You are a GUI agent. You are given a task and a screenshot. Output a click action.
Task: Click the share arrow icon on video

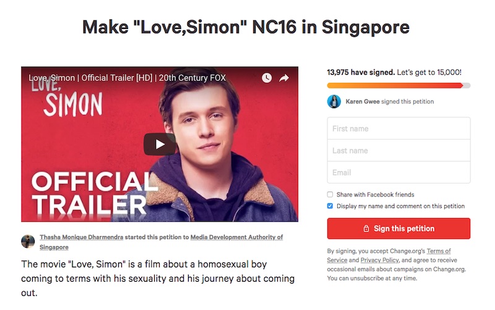pyautogui.click(x=284, y=78)
